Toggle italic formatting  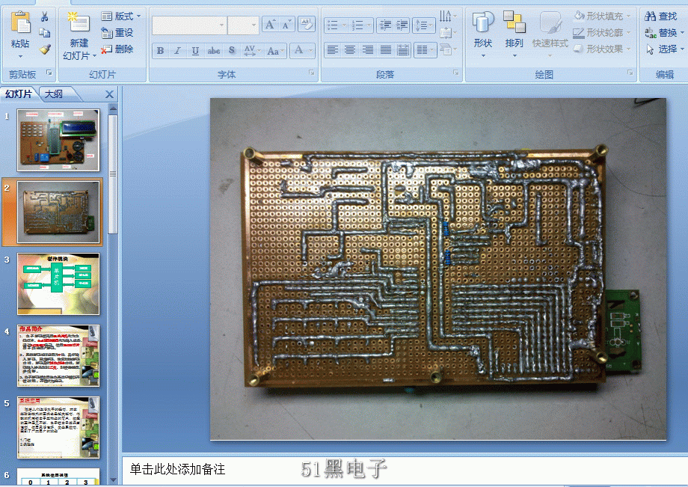(x=178, y=51)
